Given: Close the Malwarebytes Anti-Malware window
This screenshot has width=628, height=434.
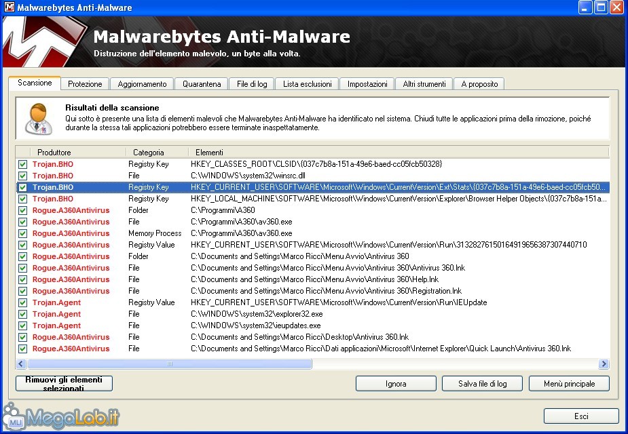Looking at the screenshot, I should (616, 7).
